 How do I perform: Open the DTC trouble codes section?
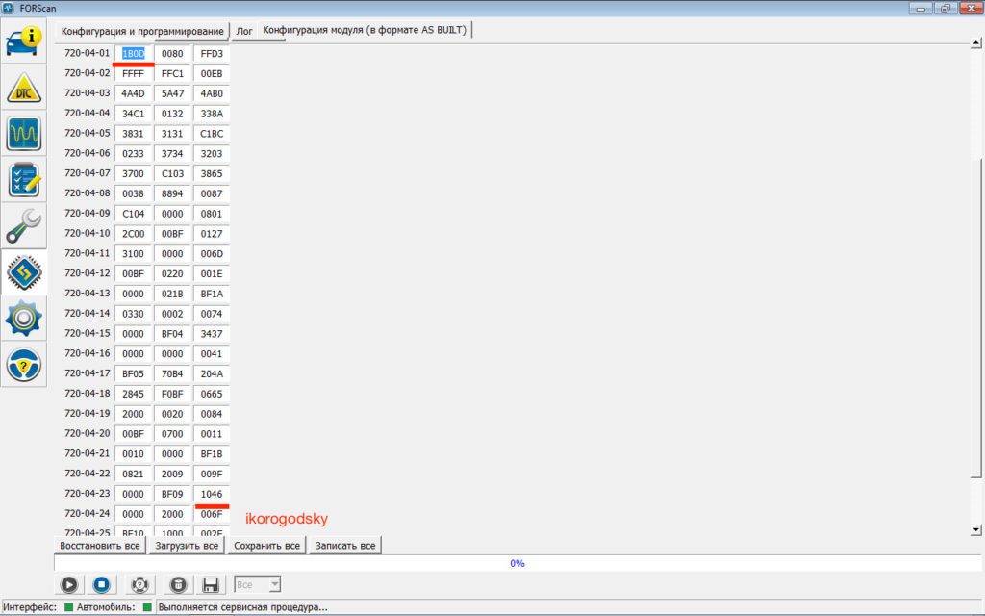pos(24,88)
